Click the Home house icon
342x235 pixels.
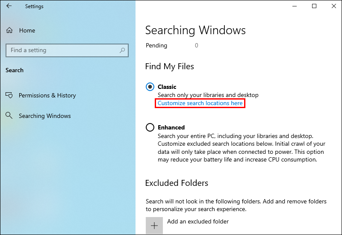click(x=9, y=30)
